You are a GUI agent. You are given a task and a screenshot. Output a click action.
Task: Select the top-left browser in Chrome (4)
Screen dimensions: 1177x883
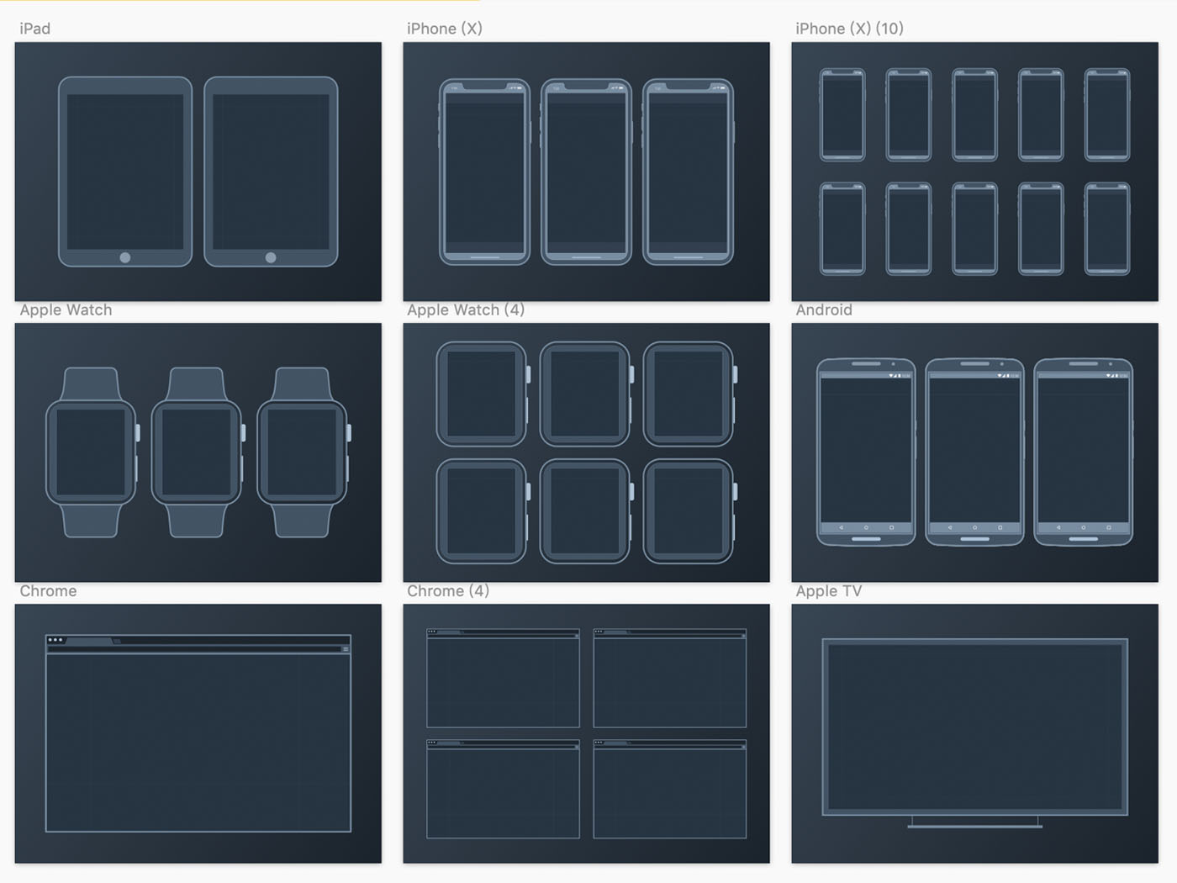click(503, 678)
